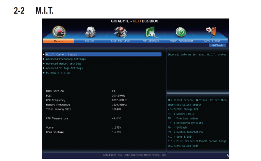Viewport: 261px width, 161px height.
Task: Click the M.I.T. speedometer gauge icon
Action: [59, 32]
